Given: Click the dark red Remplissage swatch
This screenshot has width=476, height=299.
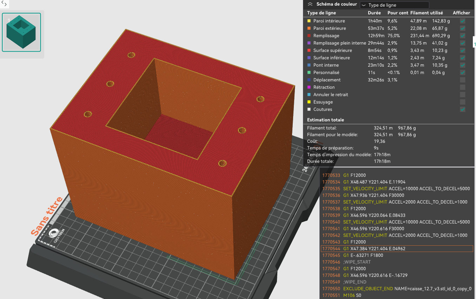Looking at the screenshot, I should 309,36.
